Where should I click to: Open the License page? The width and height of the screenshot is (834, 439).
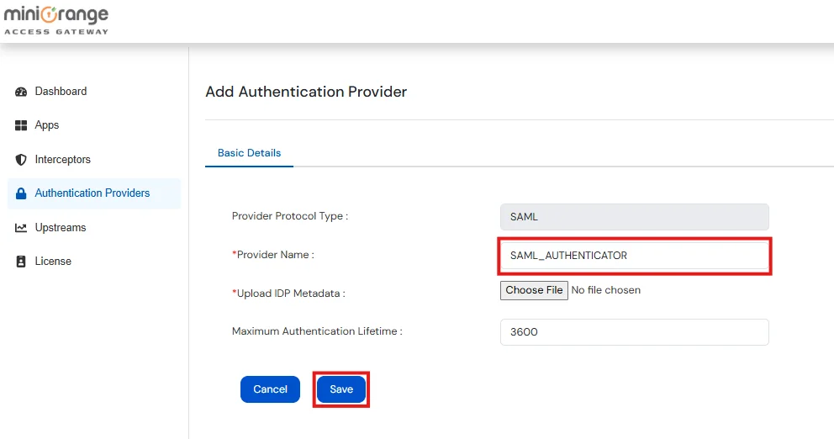point(53,262)
